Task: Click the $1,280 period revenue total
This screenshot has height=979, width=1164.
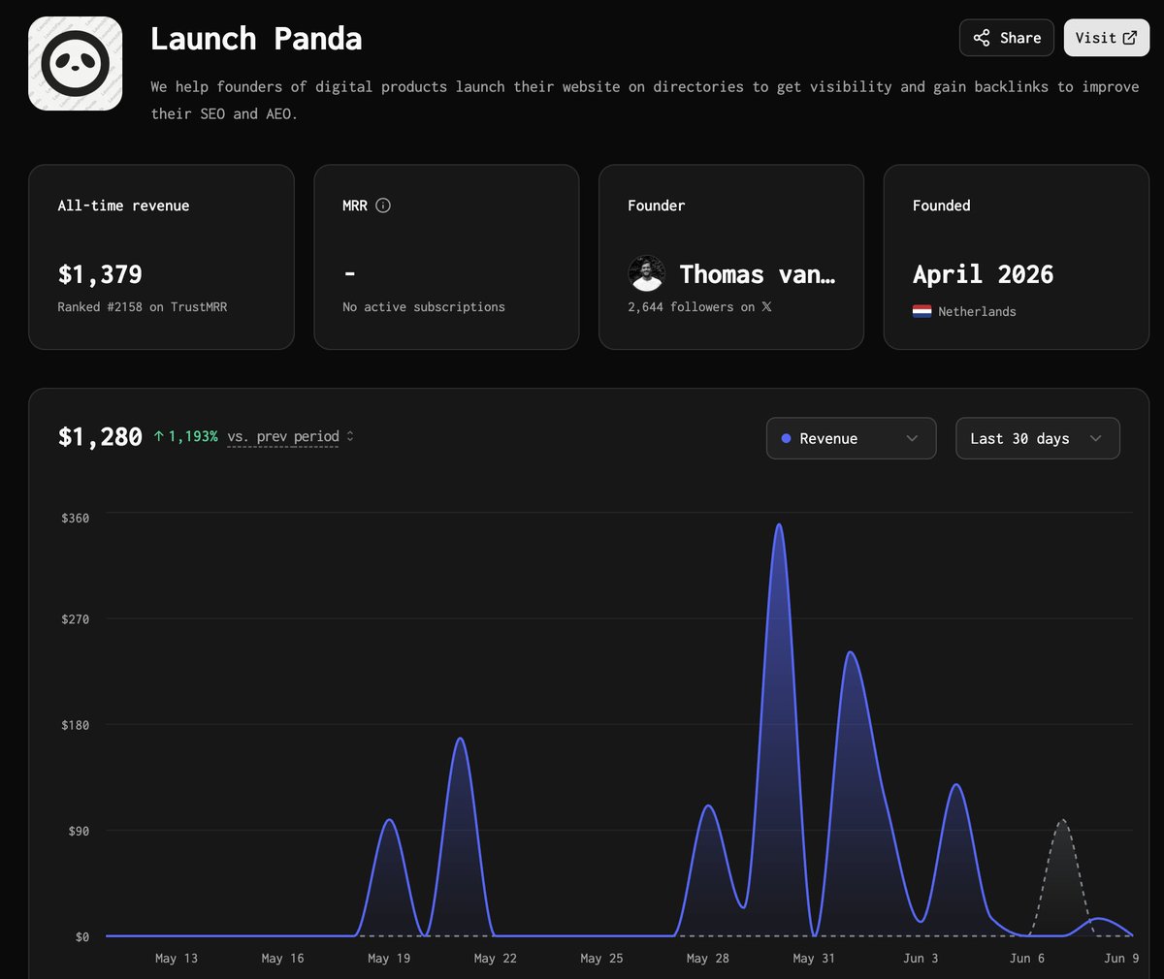Action: point(100,437)
